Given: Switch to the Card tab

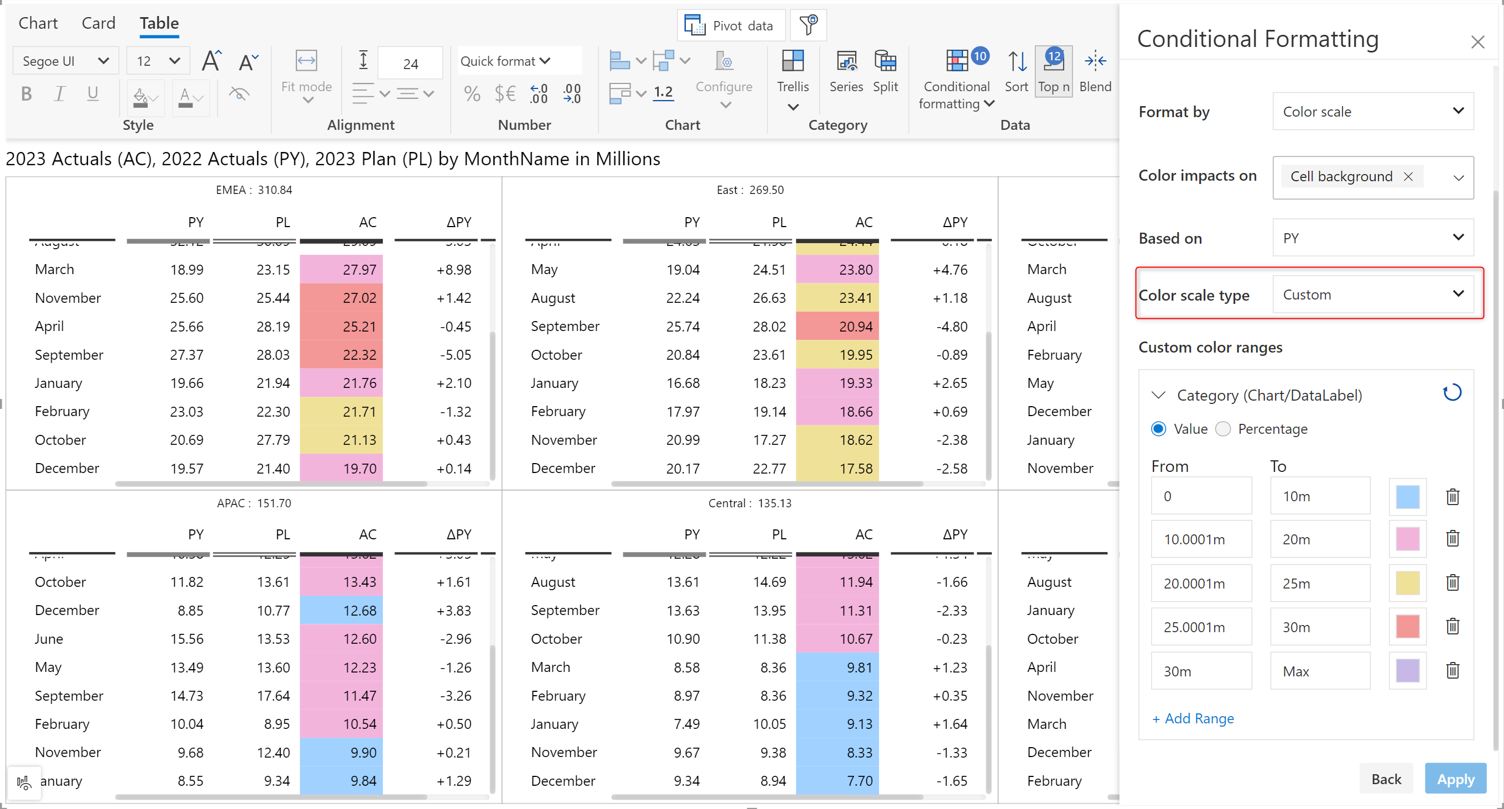Looking at the screenshot, I should 98,23.
